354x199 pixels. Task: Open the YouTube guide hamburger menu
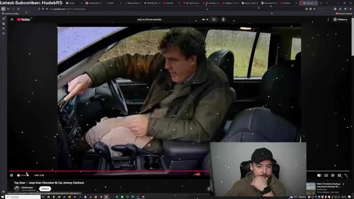(12, 19)
